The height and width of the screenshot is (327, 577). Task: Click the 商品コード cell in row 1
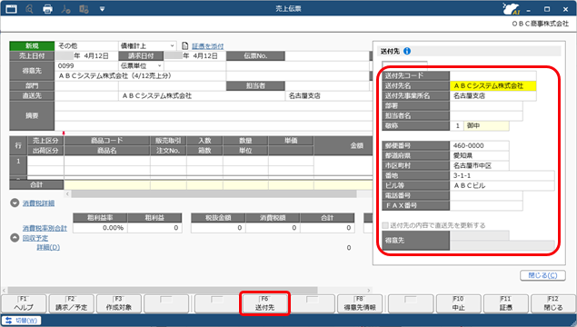click(x=107, y=161)
